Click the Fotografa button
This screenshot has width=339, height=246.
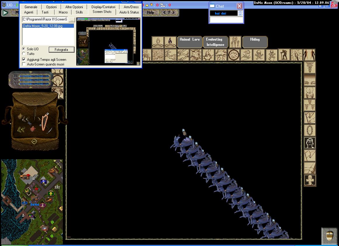61,49
